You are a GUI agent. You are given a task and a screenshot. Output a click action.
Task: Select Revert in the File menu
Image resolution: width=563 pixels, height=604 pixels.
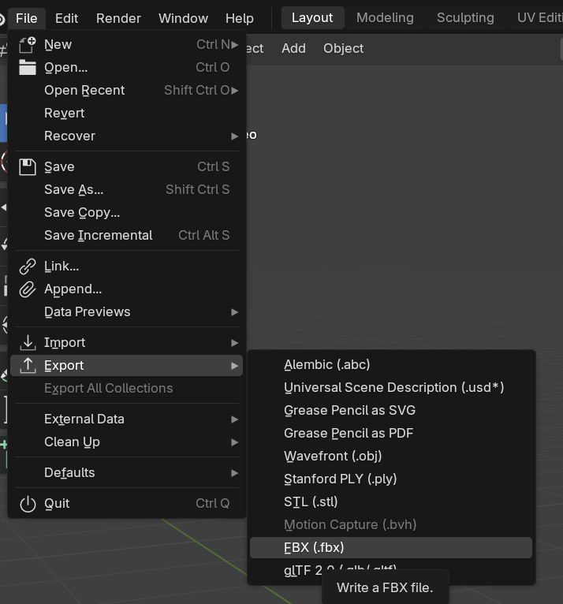(x=127, y=114)
